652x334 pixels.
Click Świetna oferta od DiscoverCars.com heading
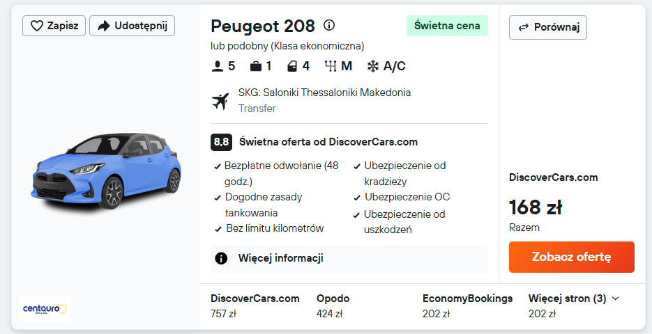pos(328,142)
